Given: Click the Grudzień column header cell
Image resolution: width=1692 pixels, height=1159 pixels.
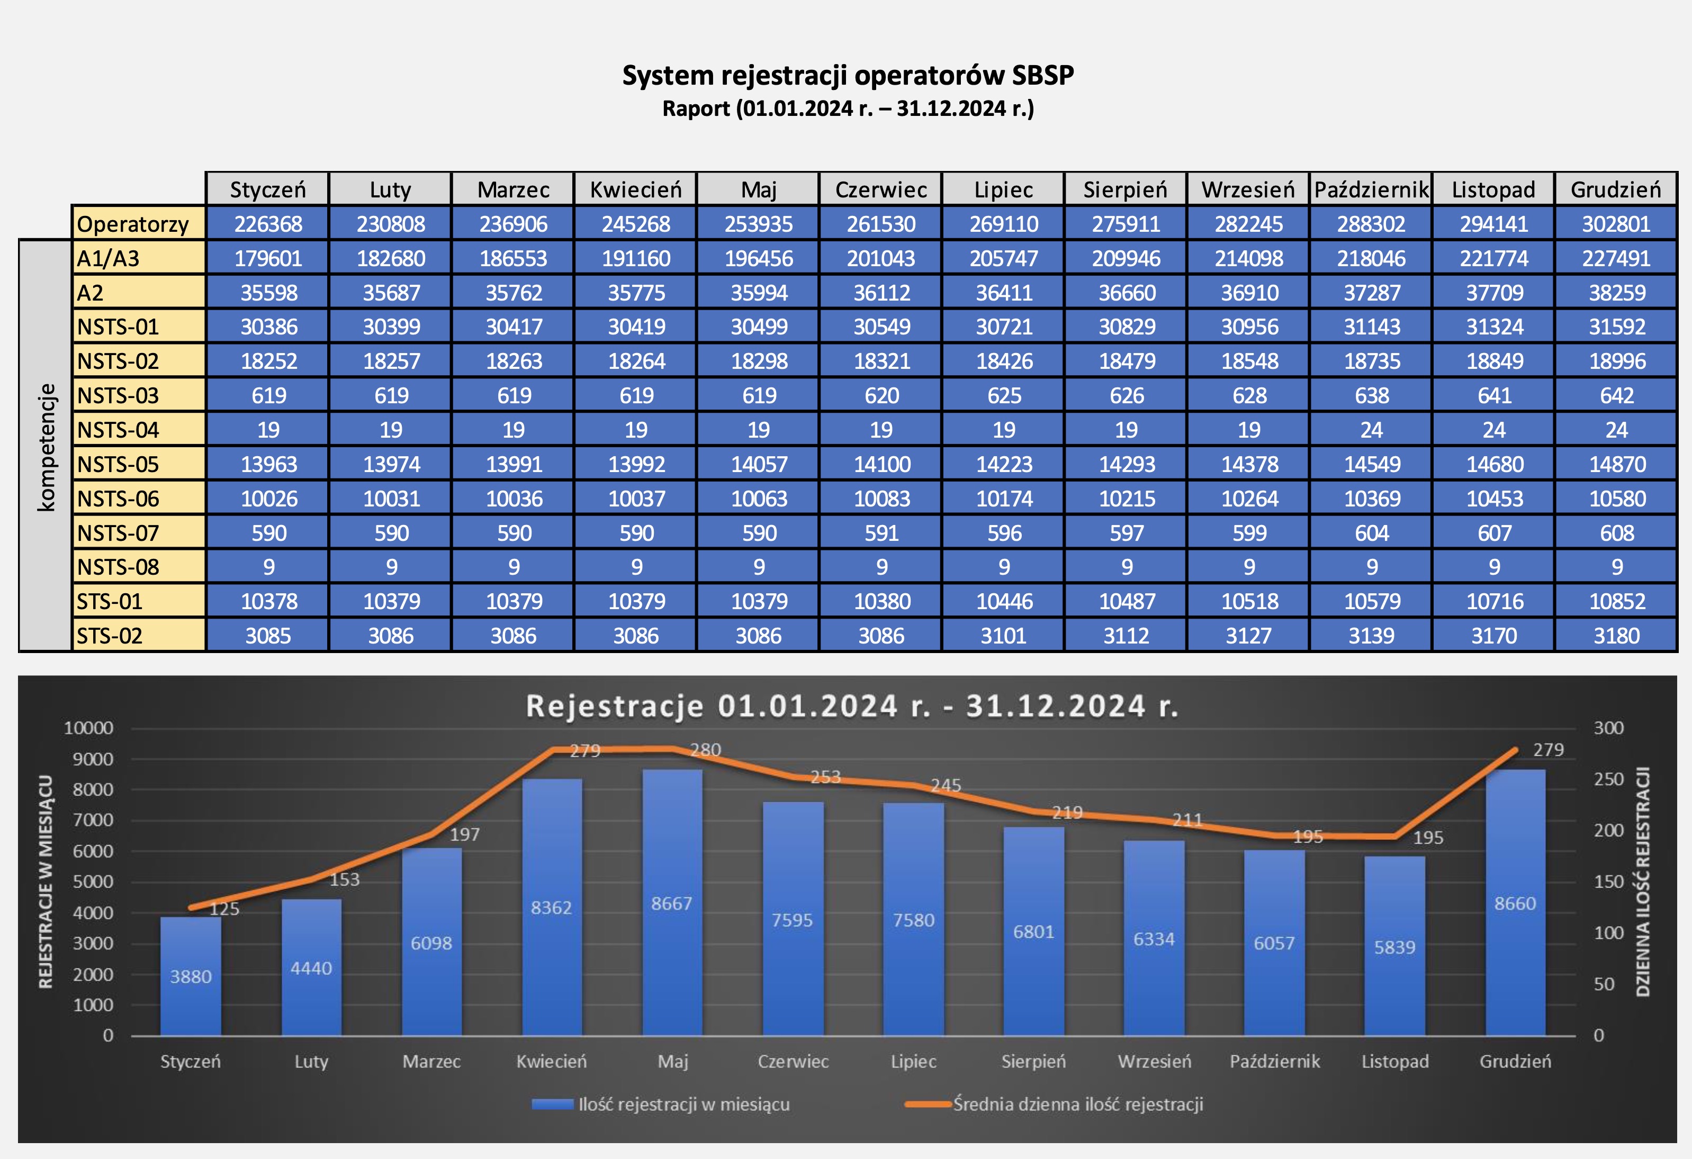Looking at the screenshot, I should pyautogui.click(x=1616, y=189).
